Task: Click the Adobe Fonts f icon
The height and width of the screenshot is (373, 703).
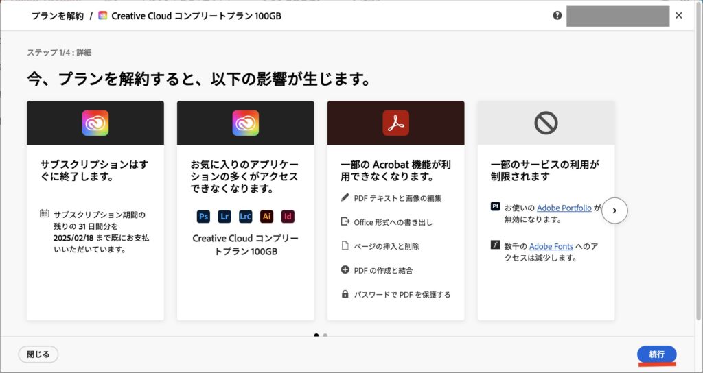Action: [496, 245]
